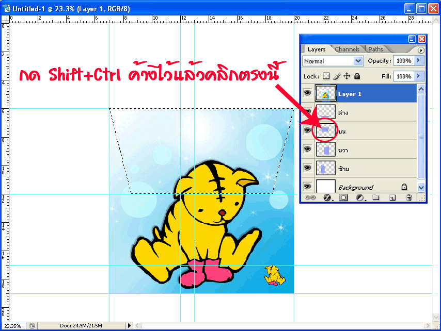This screenshot has height=331, width=441.
Task: Delete layer with the trash icon
Action: click(x=409, y=197)
